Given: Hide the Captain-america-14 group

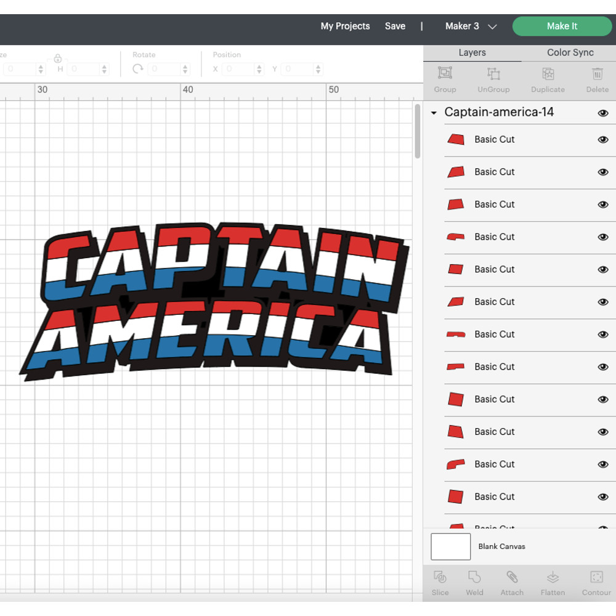Looking at the screenshot, I should point(603,113).
